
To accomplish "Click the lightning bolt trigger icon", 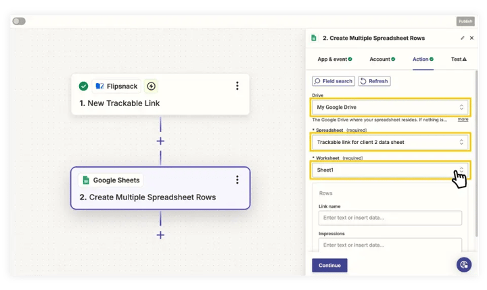I will pyautogui.click(x=152, y=86).
